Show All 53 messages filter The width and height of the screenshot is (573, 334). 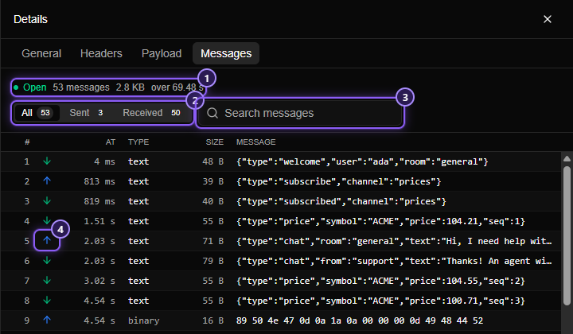pyautogui.click(x=37, y=113)
